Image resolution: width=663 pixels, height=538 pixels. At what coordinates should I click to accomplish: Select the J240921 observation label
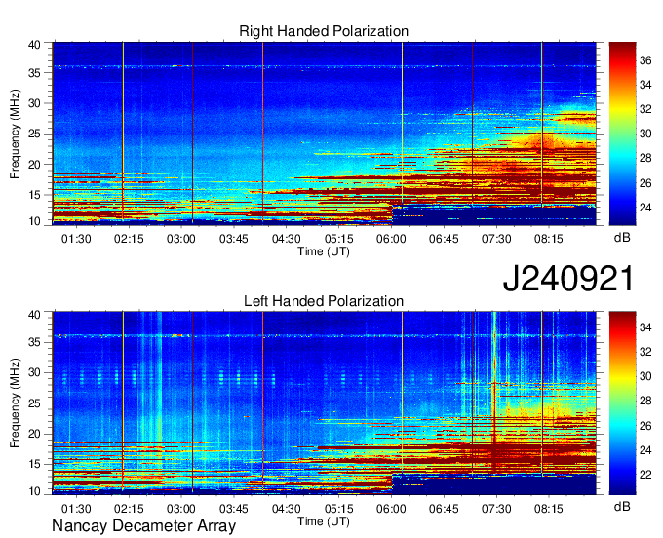(x=568, y=279)
